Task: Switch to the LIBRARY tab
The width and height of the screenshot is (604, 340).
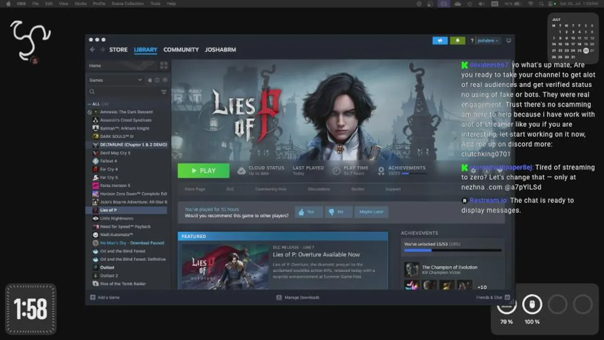Action: 145,50
